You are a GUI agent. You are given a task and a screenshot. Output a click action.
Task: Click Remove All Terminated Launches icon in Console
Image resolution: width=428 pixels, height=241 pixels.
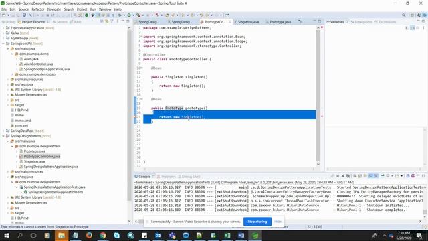click(348, 176)
